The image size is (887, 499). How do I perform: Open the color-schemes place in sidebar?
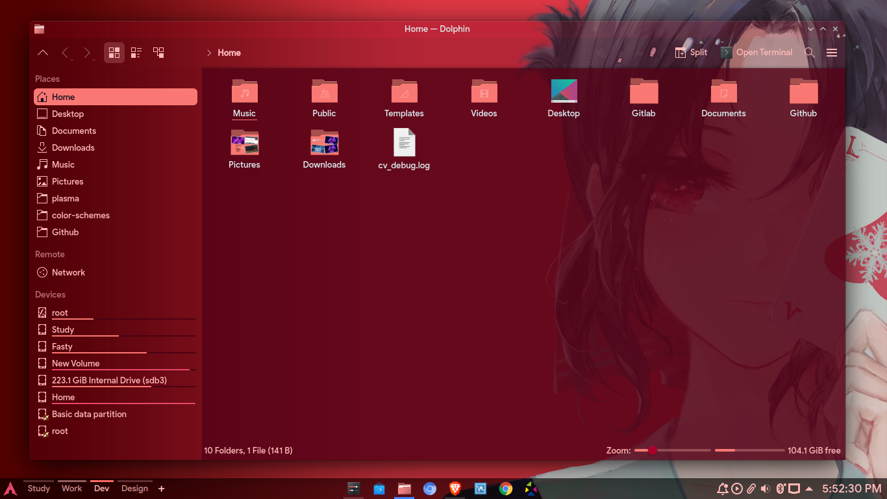pos(116,215)
